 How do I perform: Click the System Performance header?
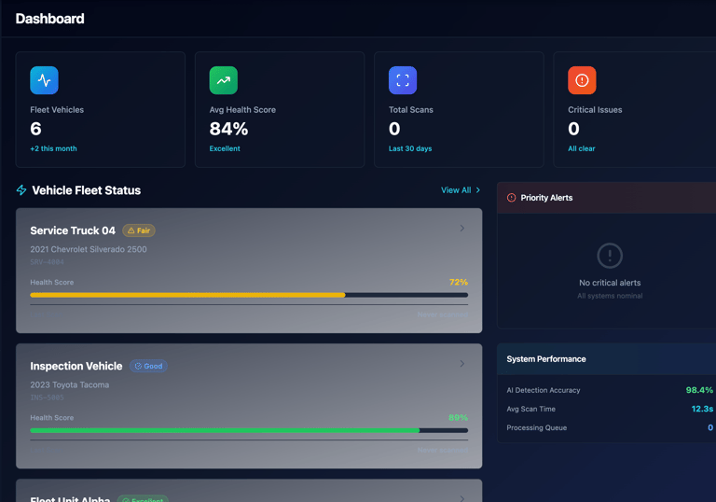[606, 359]
